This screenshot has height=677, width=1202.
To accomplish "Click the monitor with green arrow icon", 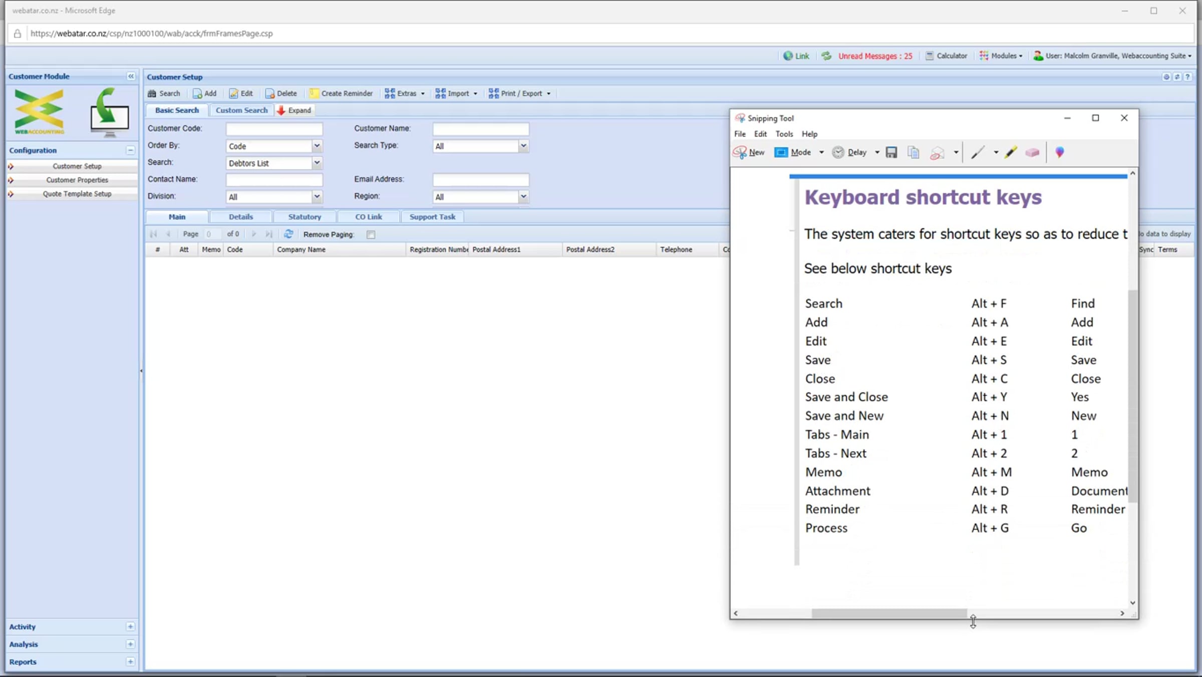I will (x=109, y=112).
